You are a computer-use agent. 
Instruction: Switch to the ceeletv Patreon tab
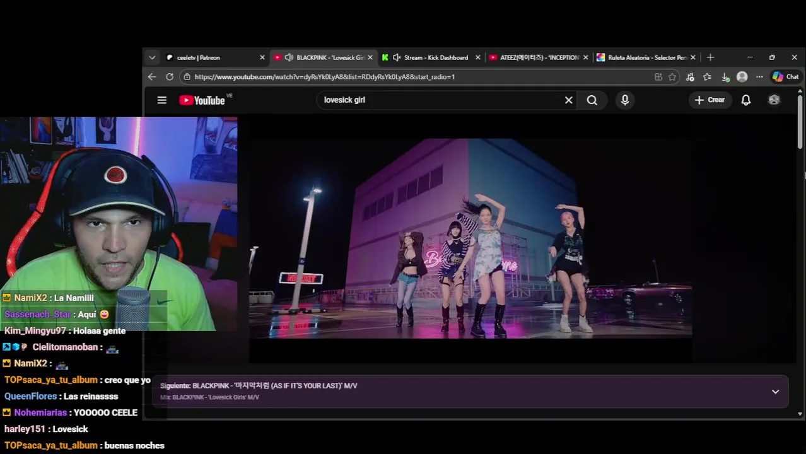(216, 57)
